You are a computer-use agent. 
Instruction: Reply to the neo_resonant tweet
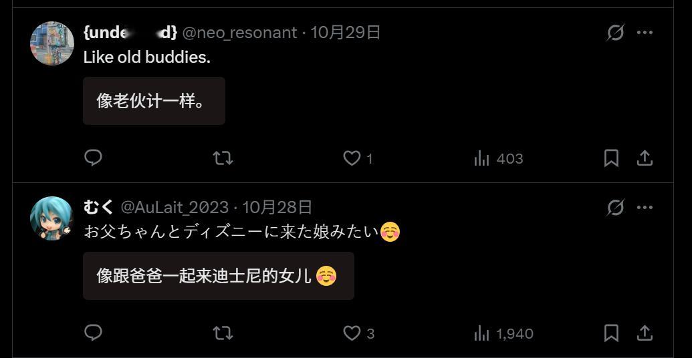(x=93, y=158)
